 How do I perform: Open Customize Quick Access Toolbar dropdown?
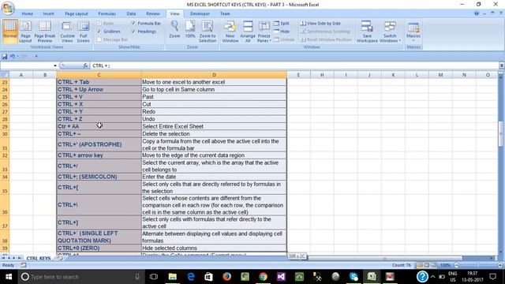point(36,56)
